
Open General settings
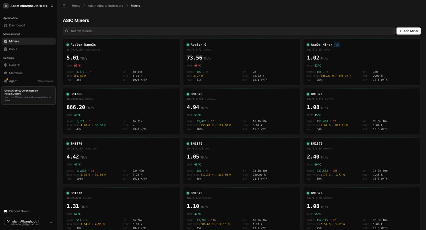point(28,65)
